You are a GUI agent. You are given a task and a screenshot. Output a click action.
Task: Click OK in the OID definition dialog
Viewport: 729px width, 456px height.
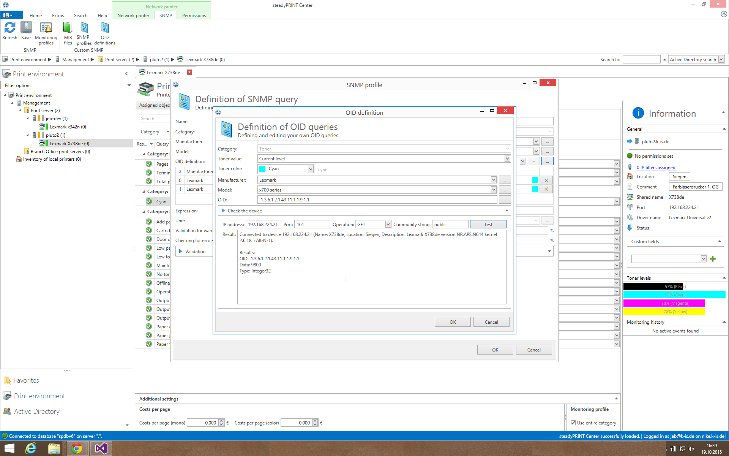[453, 322]
